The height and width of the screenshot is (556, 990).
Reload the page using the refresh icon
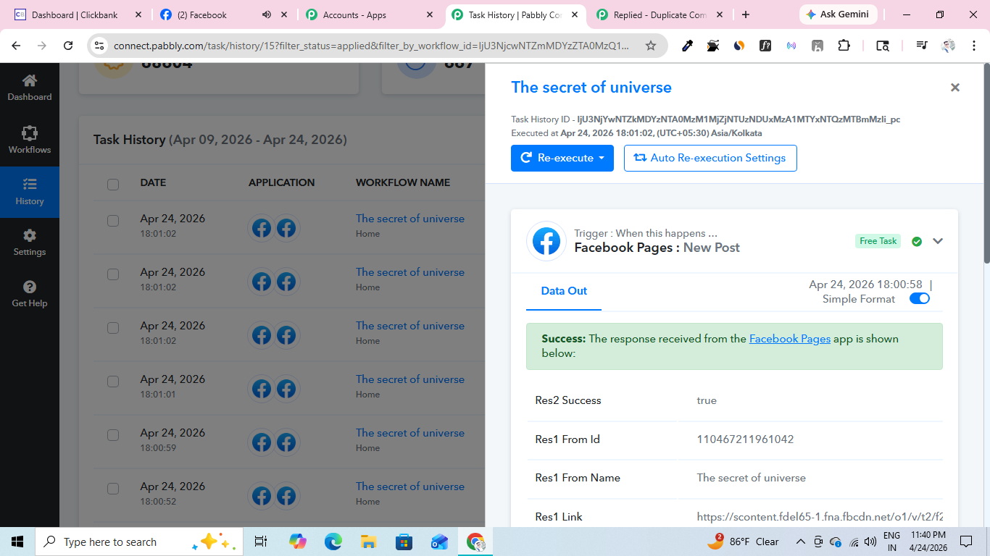coord(68,46)
